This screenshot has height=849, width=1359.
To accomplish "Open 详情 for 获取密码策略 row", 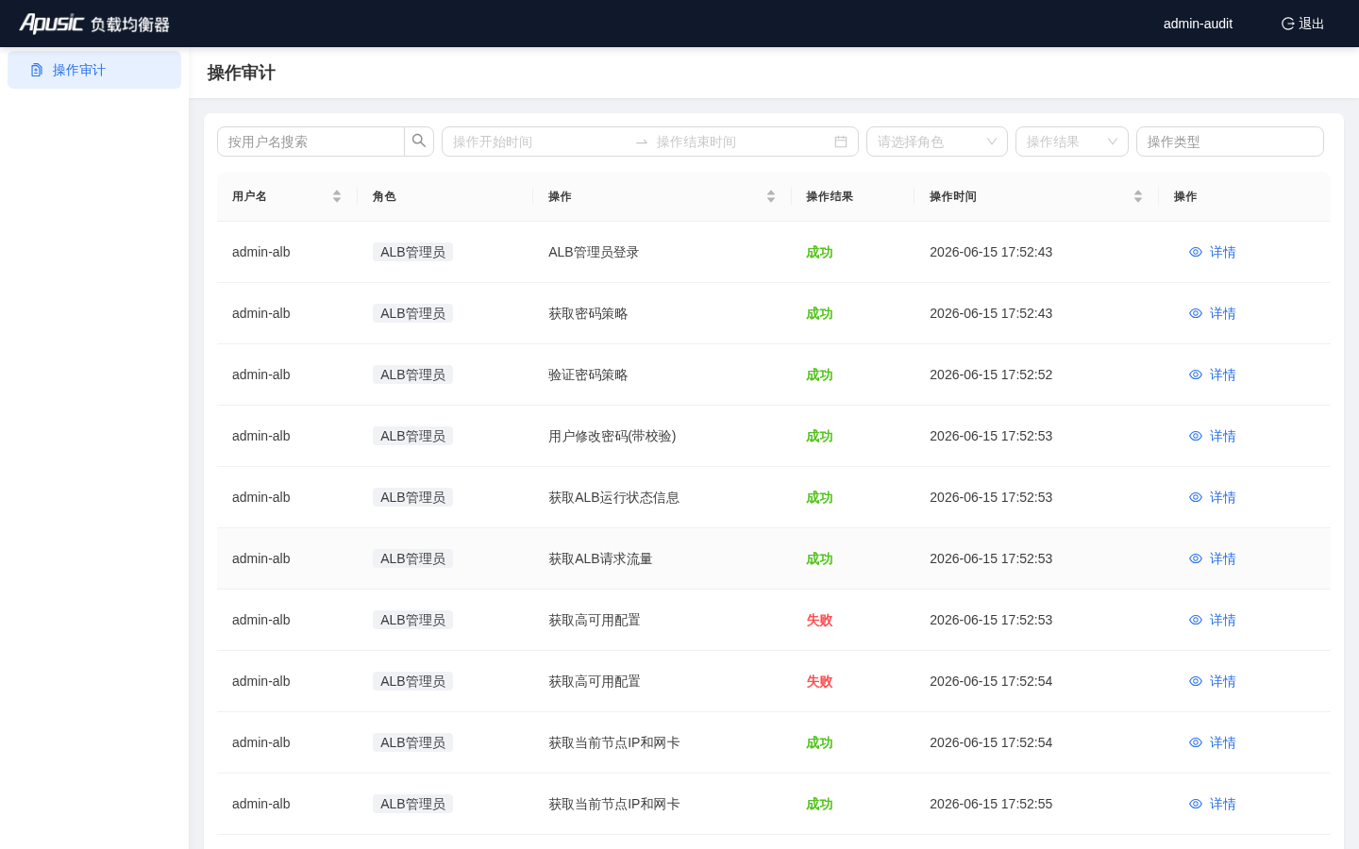I will pyautogui.click(x=1212, y=313).
